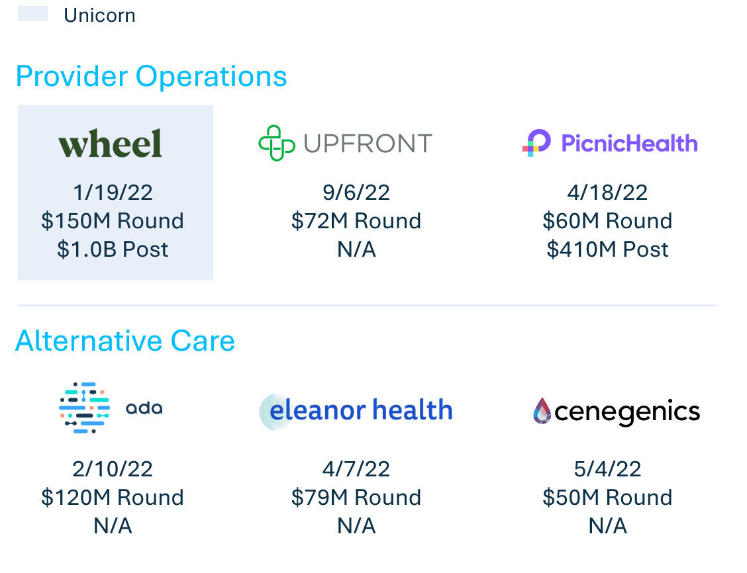Open the eleanor health logo

pos(356,411)
